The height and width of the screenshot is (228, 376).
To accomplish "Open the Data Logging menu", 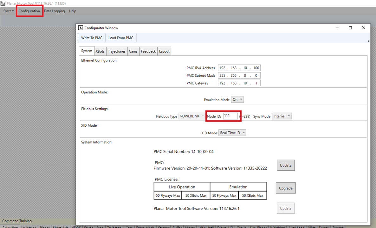I will tap(54, 11).
